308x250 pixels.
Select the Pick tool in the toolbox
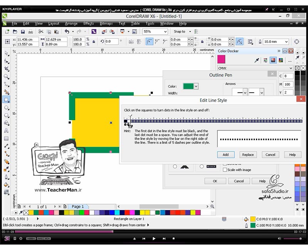pos(7,53)
